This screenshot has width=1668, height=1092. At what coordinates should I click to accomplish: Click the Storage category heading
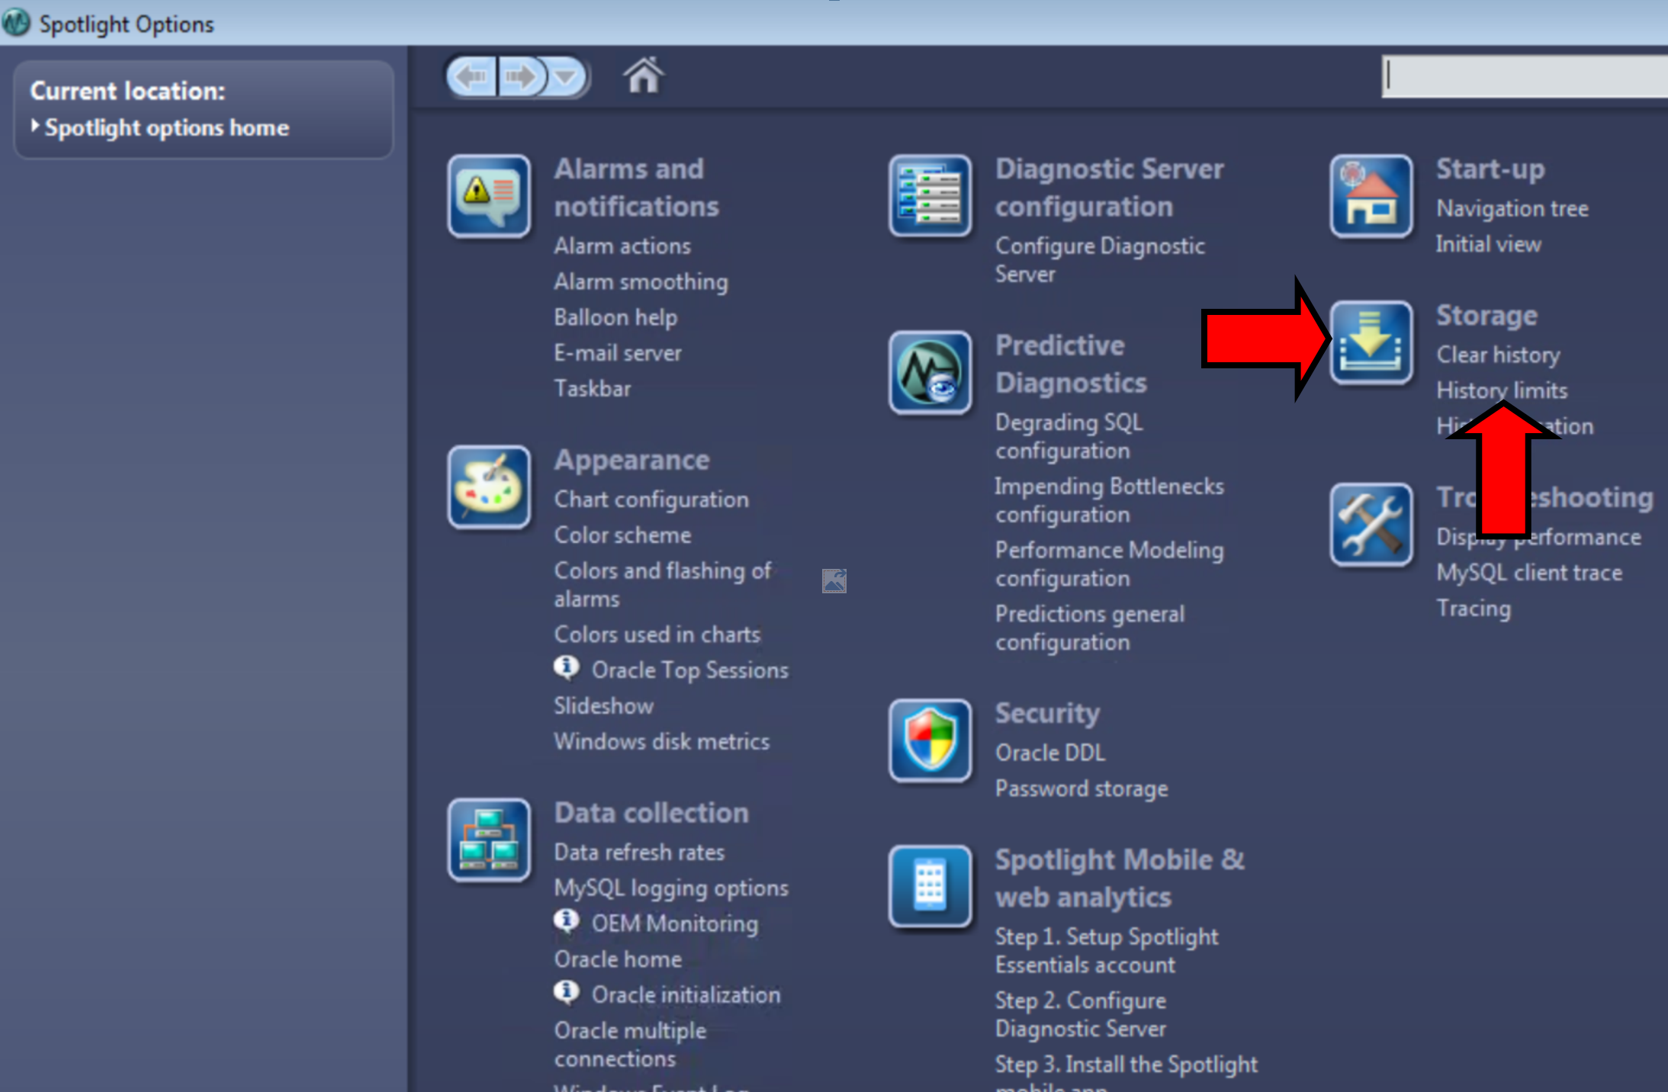click(1487, 316)
